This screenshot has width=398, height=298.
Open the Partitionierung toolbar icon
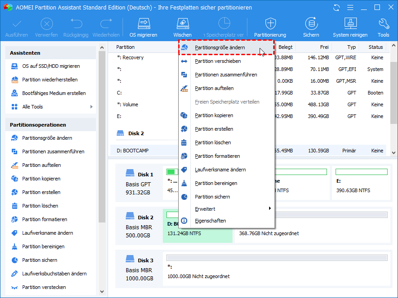[x=270, y=28]
